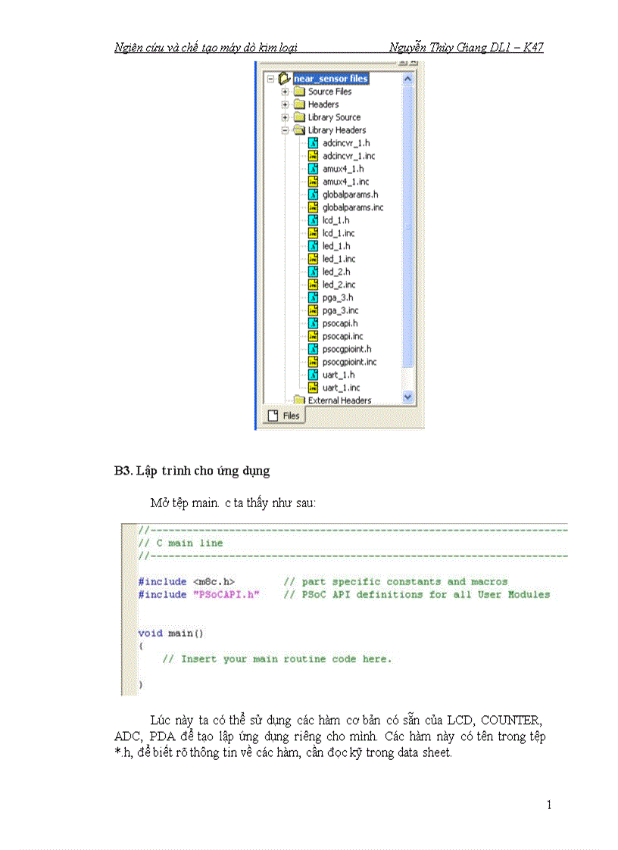
Task: Select amux4_1.h in the file tree
Action: (x=343, y=169)
